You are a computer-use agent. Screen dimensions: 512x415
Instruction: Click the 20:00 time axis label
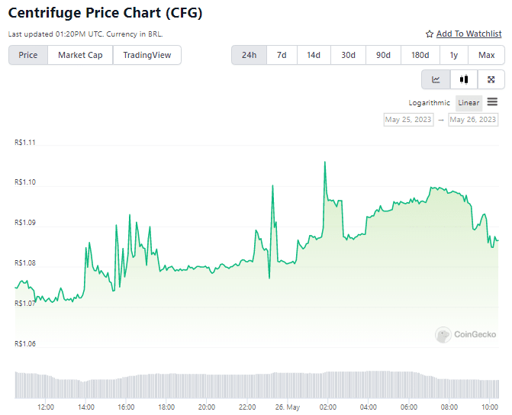[x=207, y=407]
